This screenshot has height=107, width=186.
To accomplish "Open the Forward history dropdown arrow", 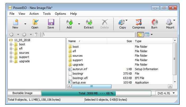I will tap(31, 35).
